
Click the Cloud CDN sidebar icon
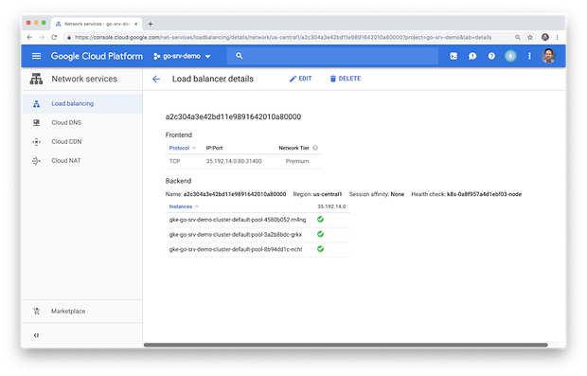pos(36,142)
